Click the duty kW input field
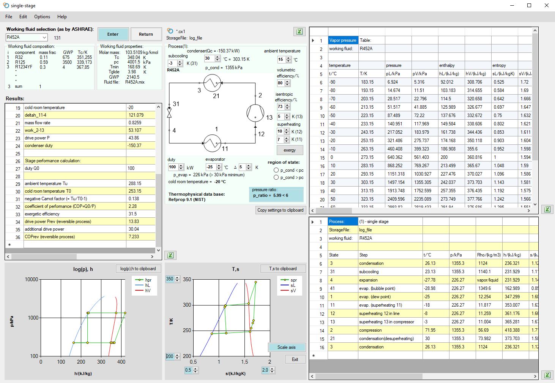Image resolution: width=555 pixels, height=383 pixels. pos(173,167)
